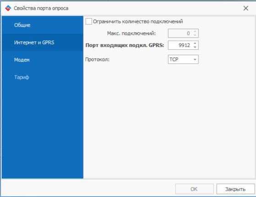Click the Закрыть button
This screenshot has width=256, height=197.
(x=235, y=189)
